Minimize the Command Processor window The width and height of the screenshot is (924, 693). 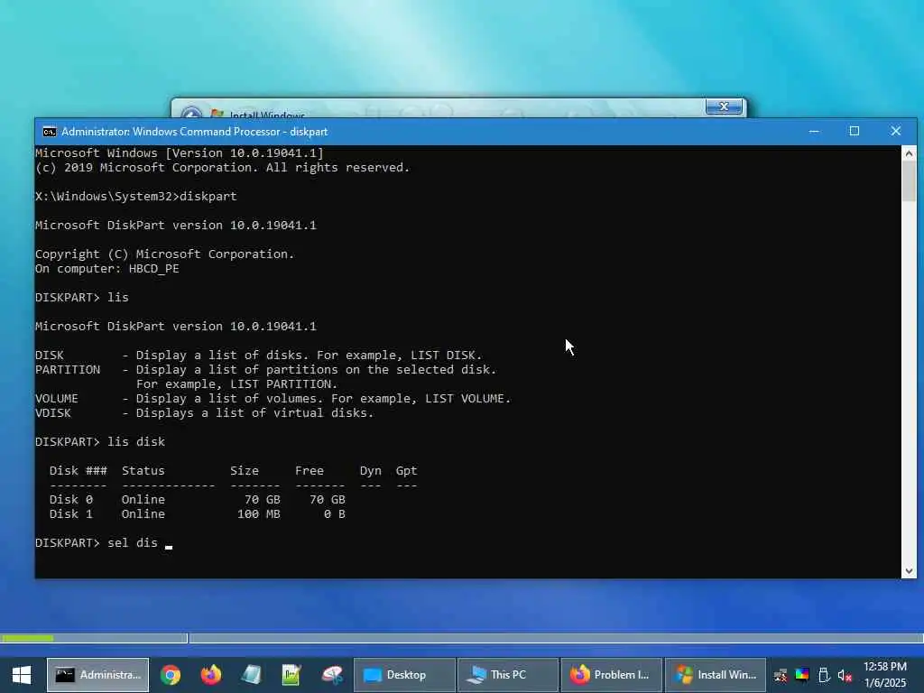815,132
